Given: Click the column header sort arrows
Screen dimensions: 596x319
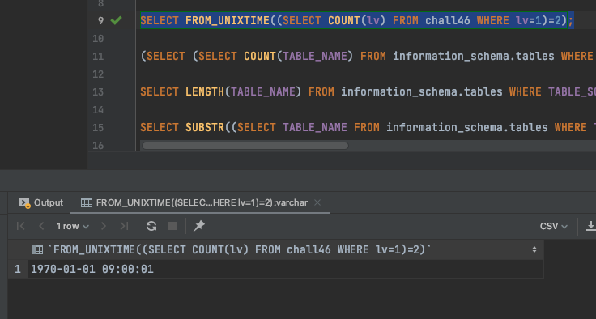Looking at the screenshot, I should [534, 250].
